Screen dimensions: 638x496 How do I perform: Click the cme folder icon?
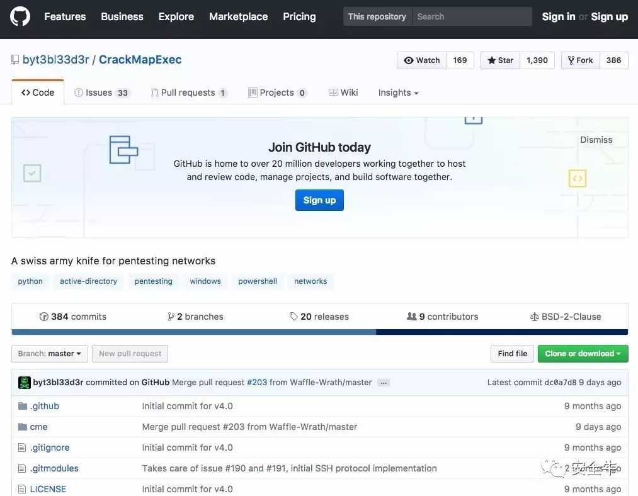23,427
